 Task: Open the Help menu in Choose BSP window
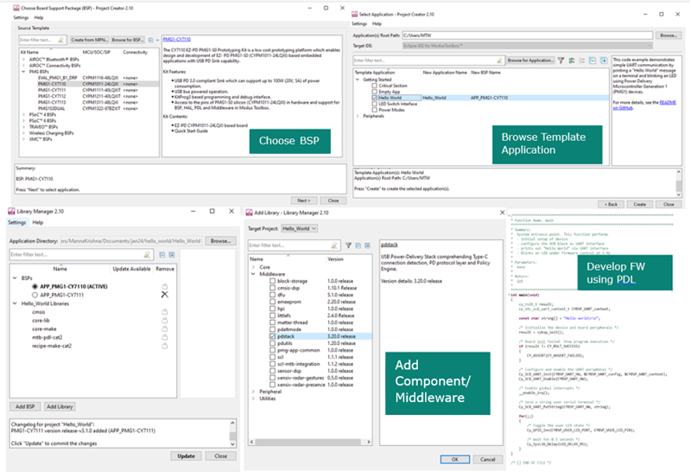point(39,17)
